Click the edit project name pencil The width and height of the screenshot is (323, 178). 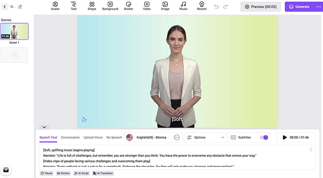[x=20, y=7]
